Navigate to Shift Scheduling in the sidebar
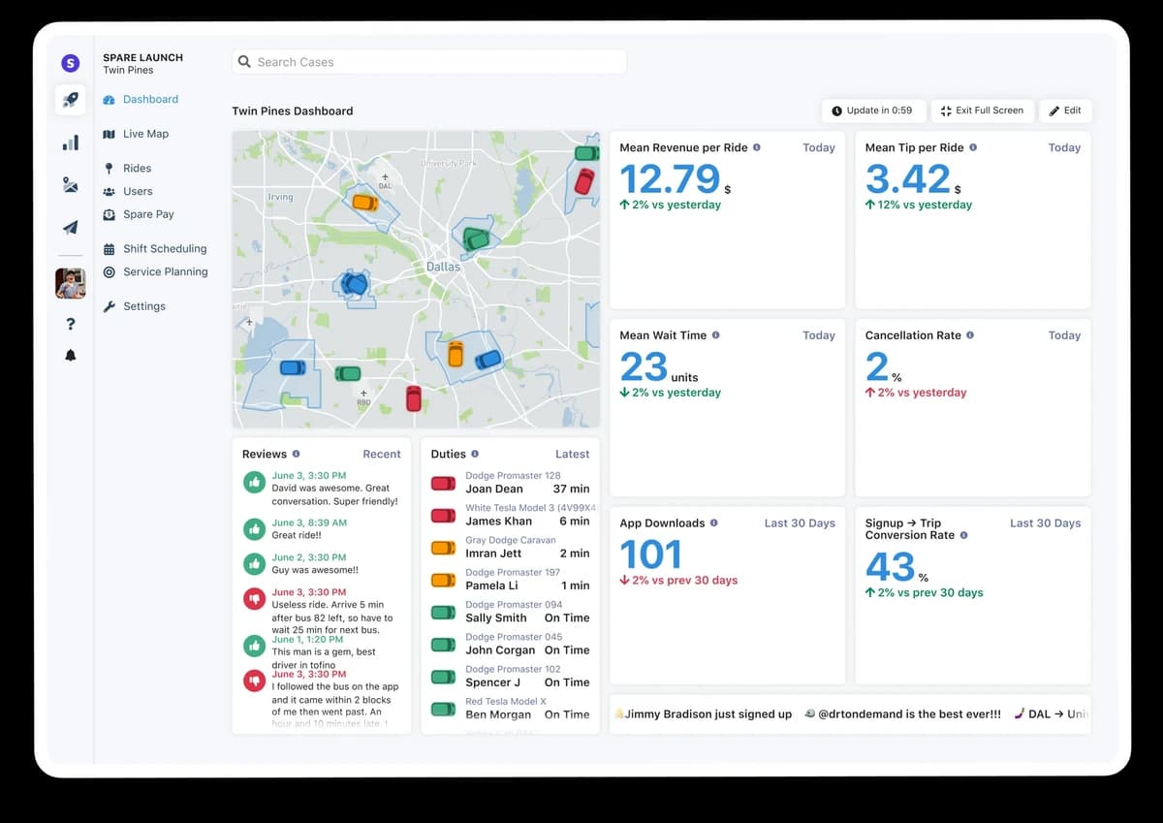 pos(163,248)
